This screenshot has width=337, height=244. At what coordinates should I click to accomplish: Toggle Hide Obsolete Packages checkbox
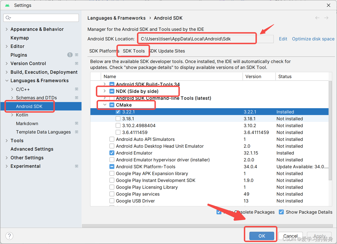click(x=219, y=212)
